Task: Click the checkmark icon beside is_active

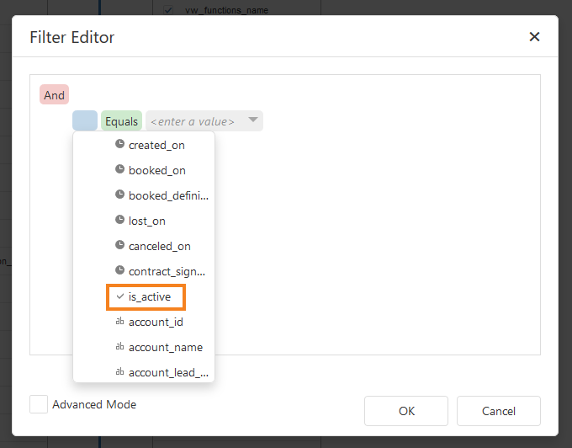Action: click(x=119, y=296)
